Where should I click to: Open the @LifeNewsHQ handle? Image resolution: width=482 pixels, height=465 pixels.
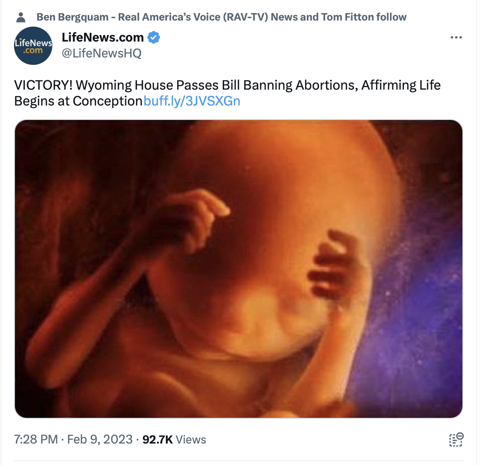[101, 53]
